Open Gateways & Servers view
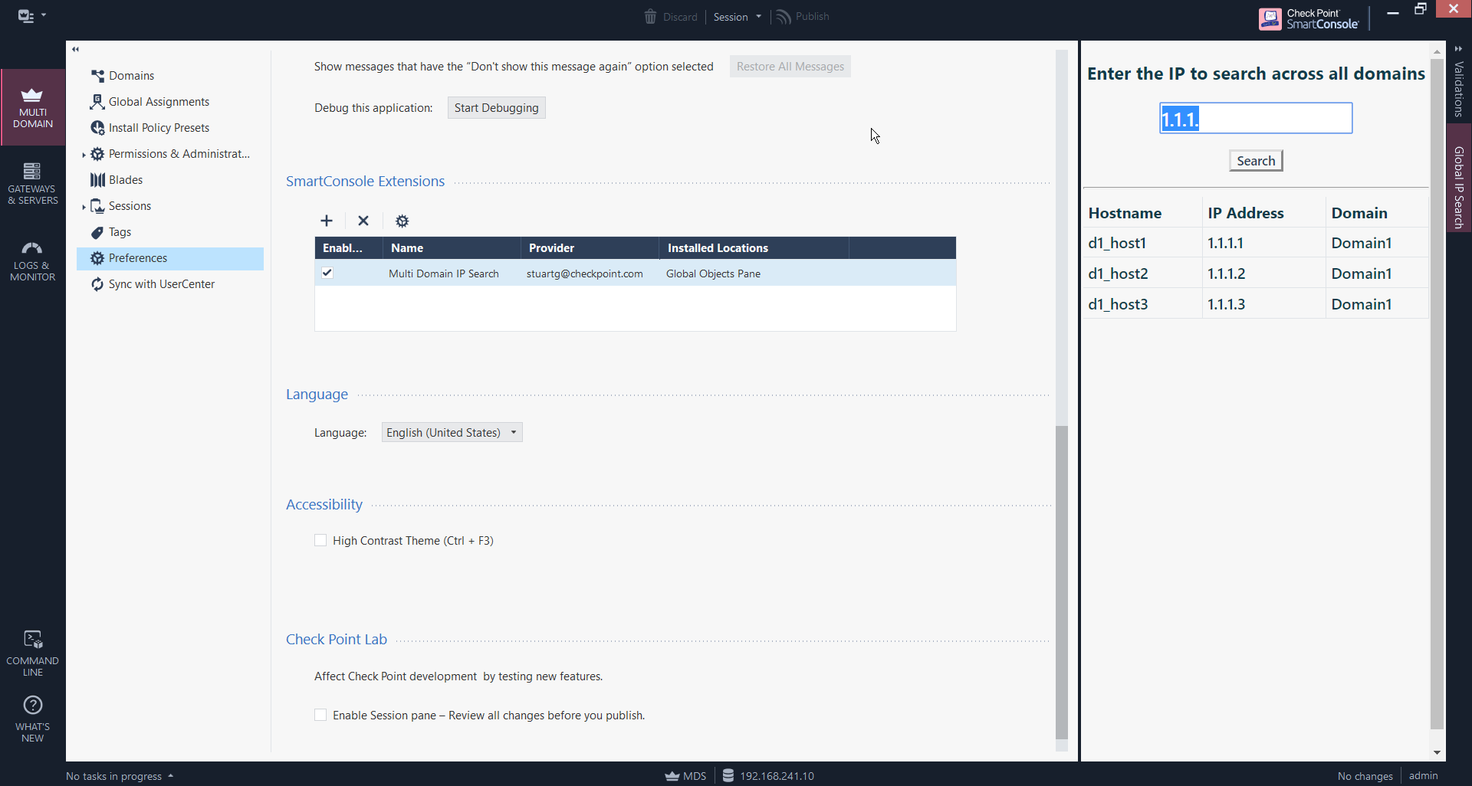Image resolution: width=1472 pixels, height=786 pixels. pos(32,184)
